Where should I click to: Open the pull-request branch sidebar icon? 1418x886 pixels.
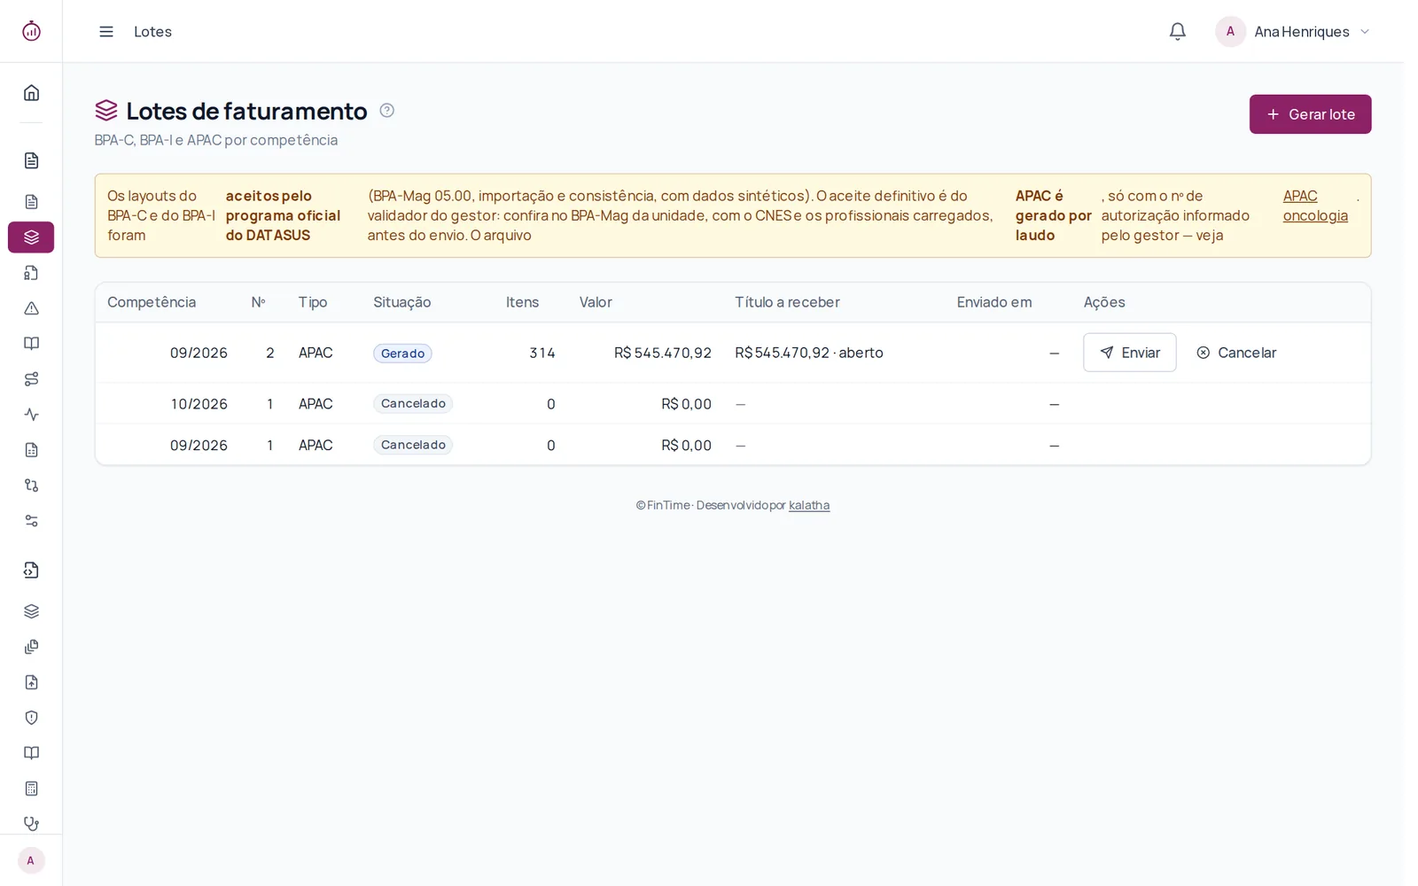(x=31, y=486)
